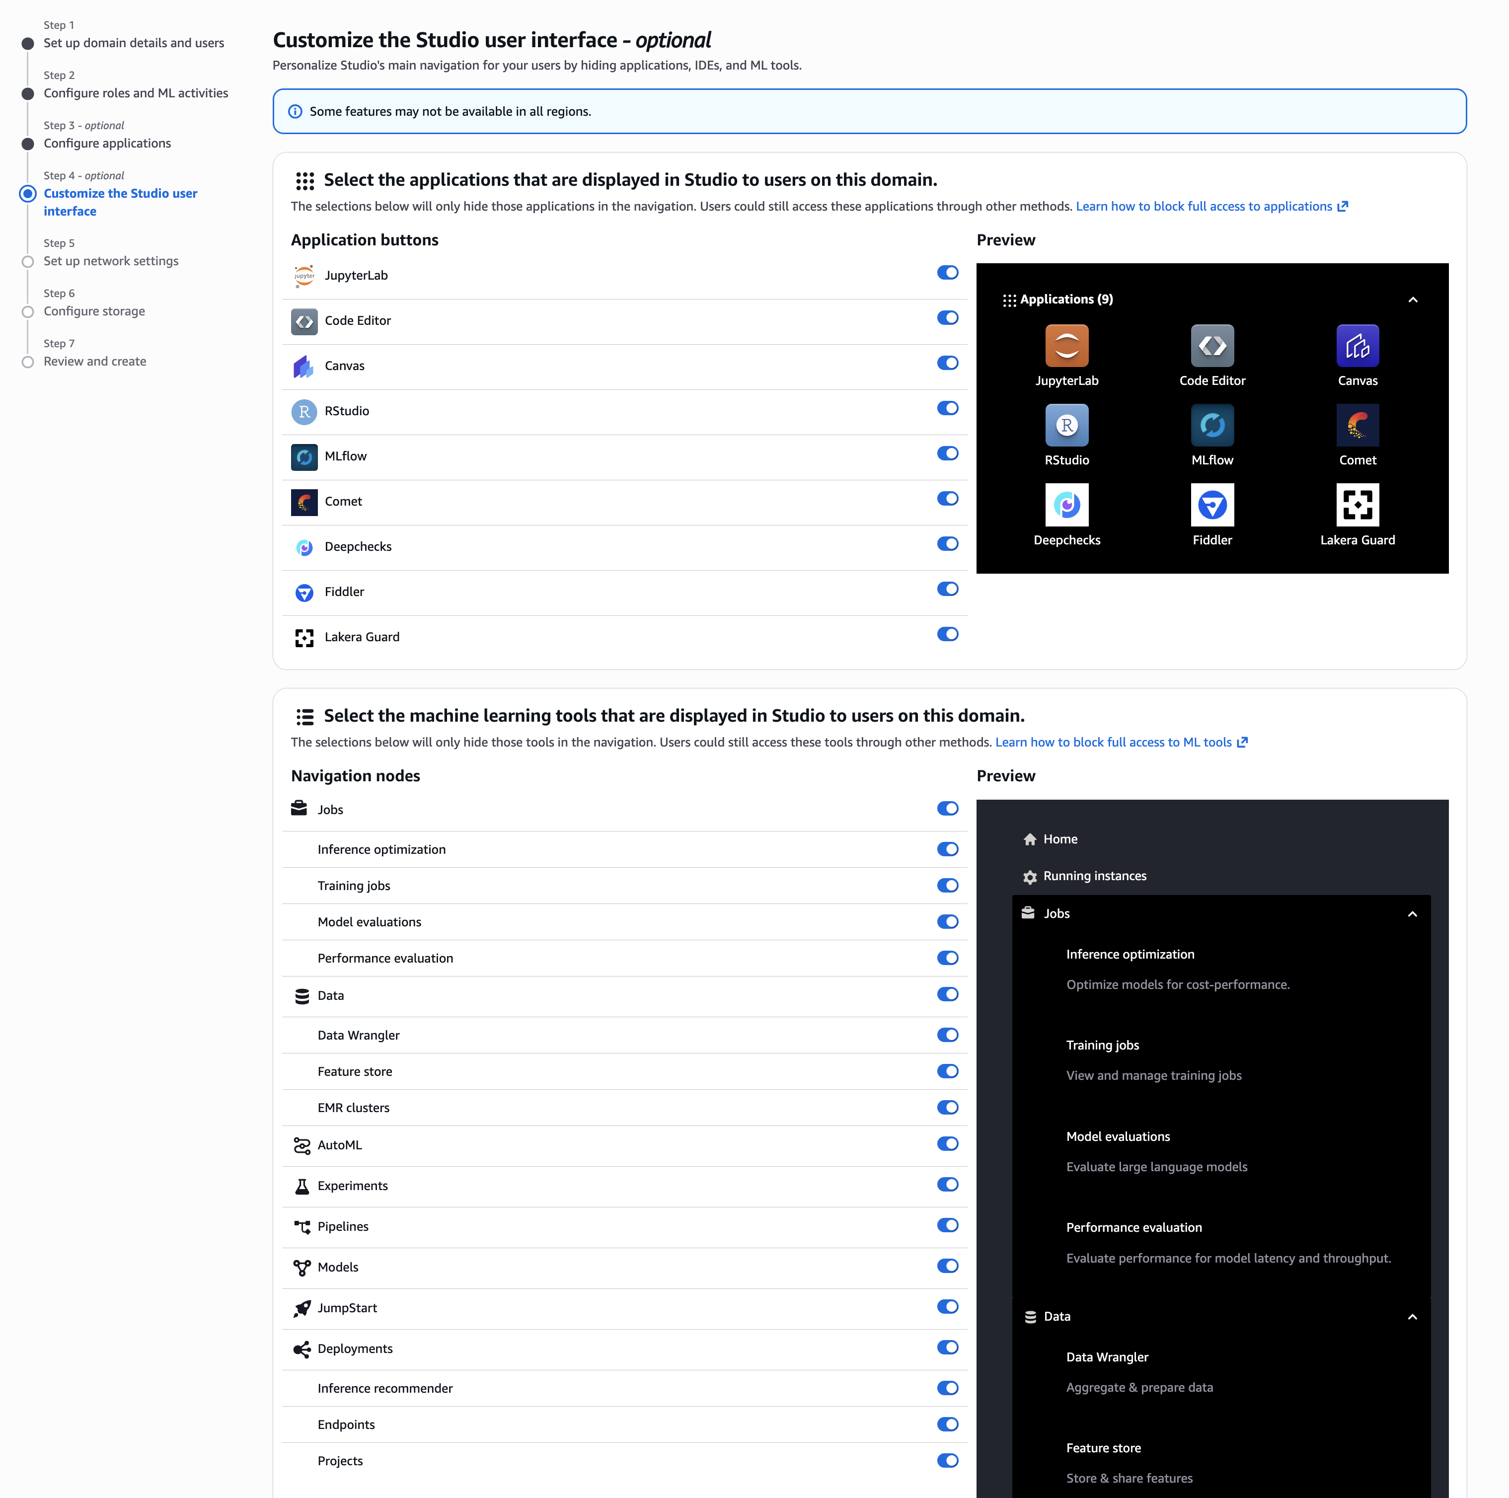Select the RStudio icon in the preview
Viewport: 1509px width, 1498px height.
(1067, 425)
